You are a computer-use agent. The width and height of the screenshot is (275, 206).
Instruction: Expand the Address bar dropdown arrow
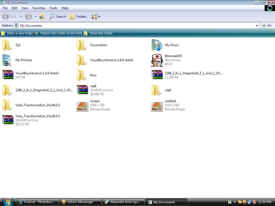257,25
